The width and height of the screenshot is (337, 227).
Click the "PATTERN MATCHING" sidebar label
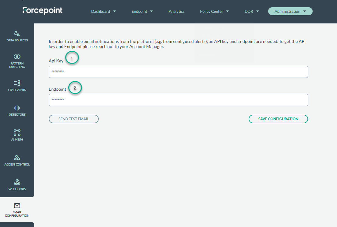pyautogui.click(x=17, y=65)
